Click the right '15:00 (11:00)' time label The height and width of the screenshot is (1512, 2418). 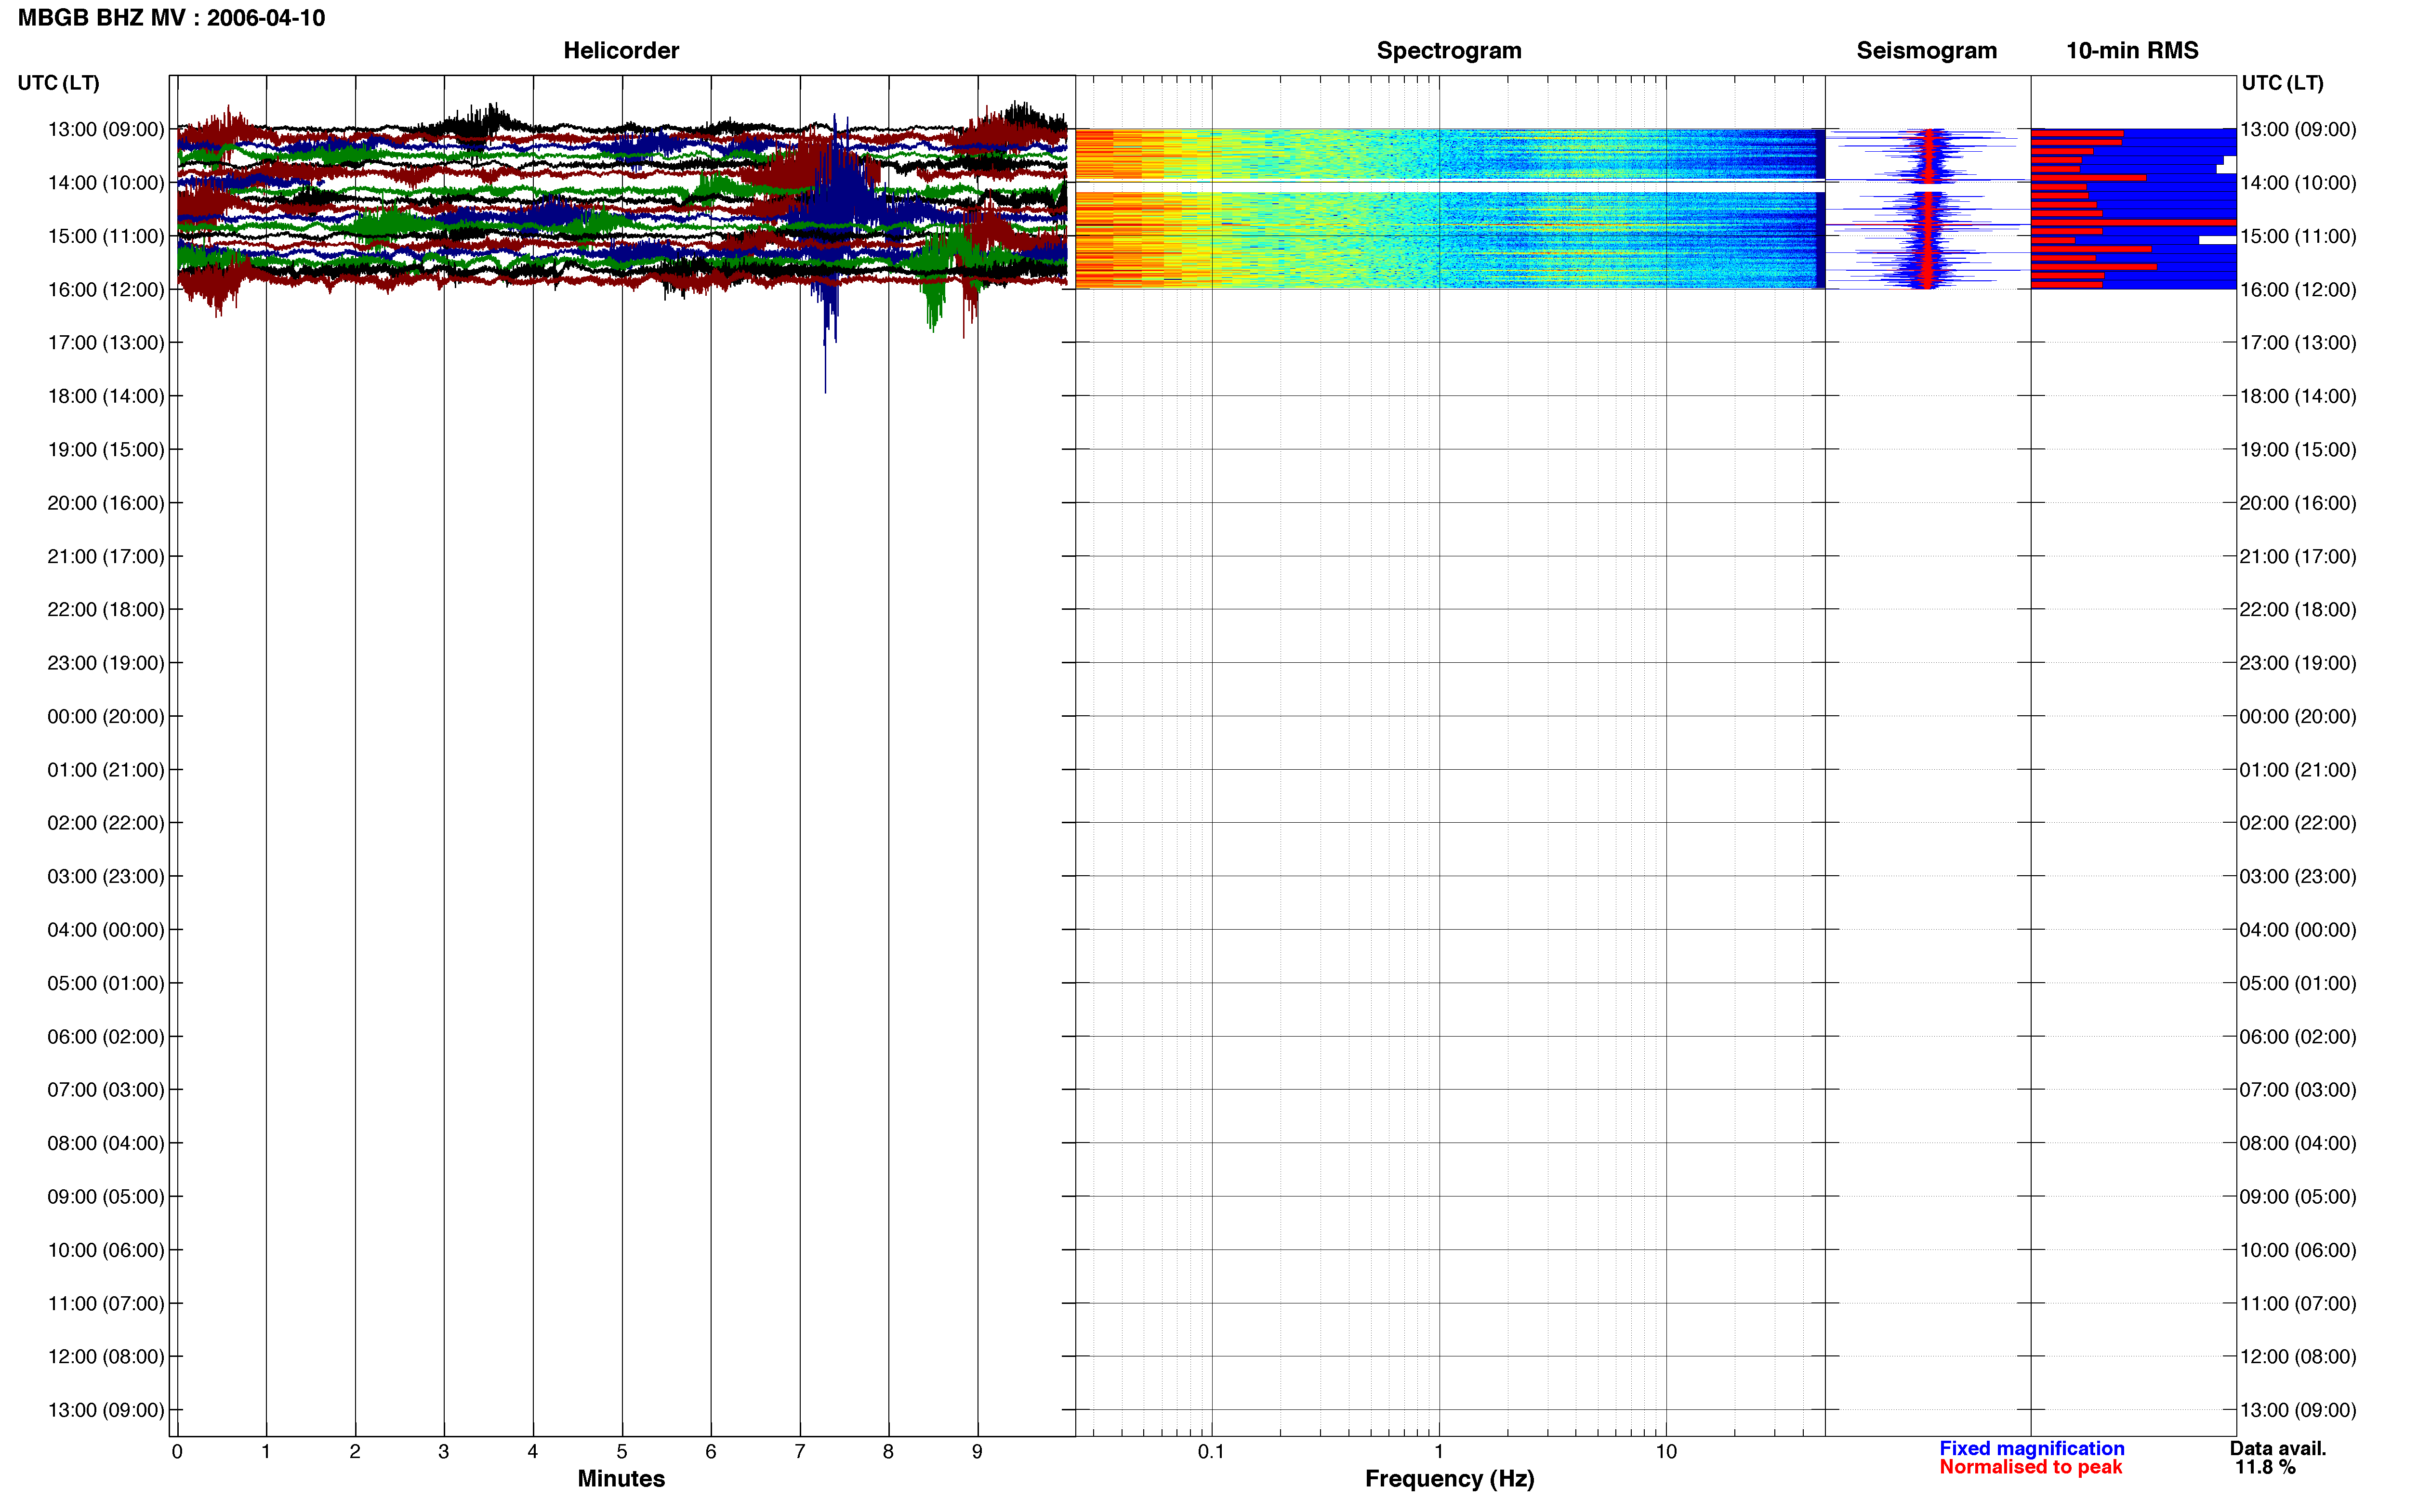[x=2298, y=236]
